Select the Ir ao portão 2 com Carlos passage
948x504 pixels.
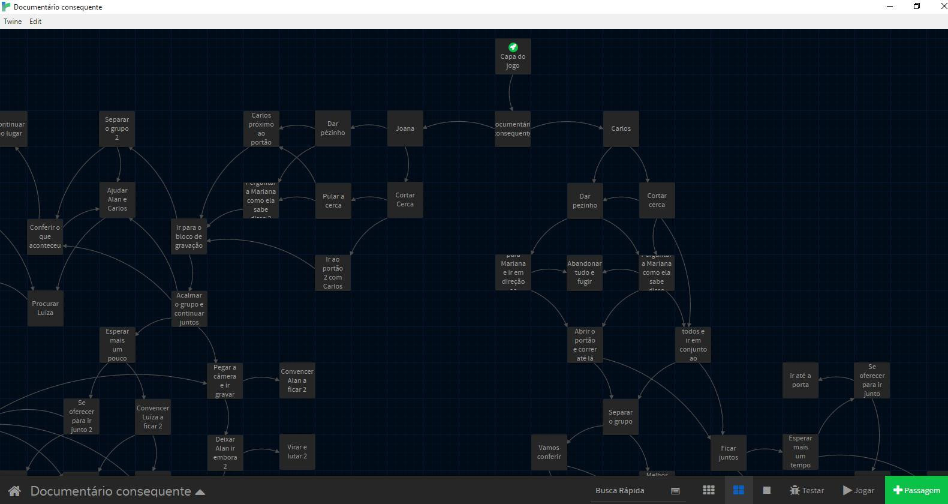[x=333, y=272]
